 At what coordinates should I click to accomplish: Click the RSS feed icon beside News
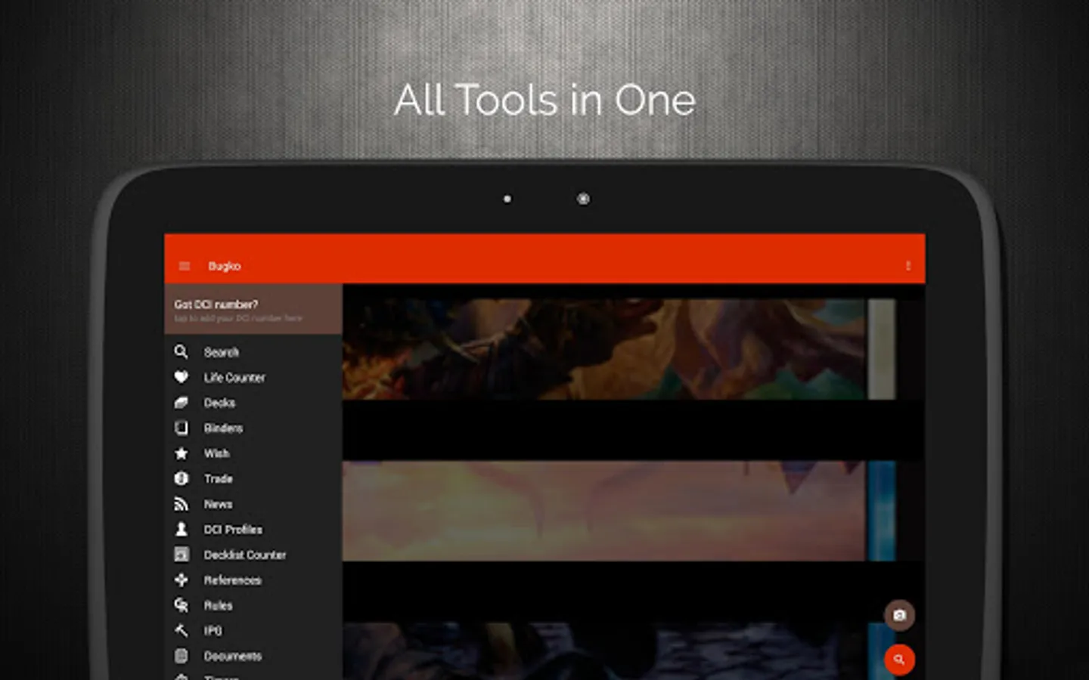click(x=181, y=504)
